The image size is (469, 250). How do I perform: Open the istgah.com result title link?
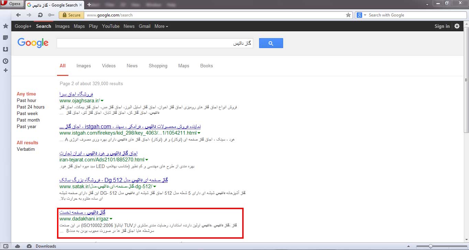[130, 127]
